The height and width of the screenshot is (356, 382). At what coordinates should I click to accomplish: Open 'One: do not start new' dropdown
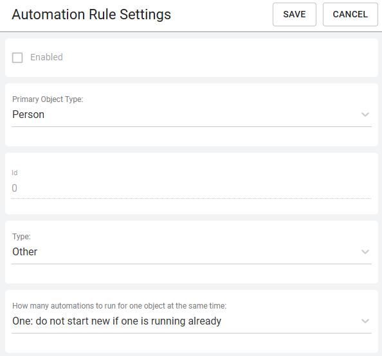[192, 321]
